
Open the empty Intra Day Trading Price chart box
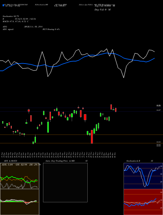point(65,182)
